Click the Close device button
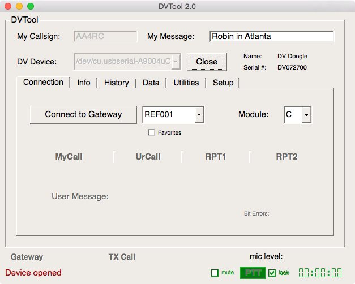The width and height of the screenshot is (355, 284). point(207,62)
